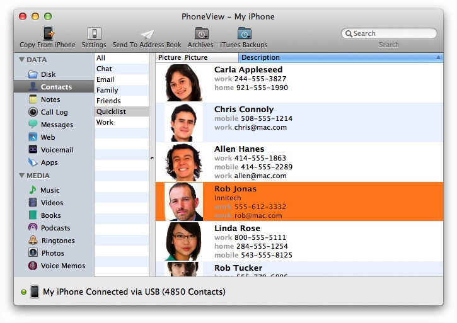The width and height of the screenshot is (457, 323).
Task: Click the green connection status indicator
Action: (x=23, y=292)
